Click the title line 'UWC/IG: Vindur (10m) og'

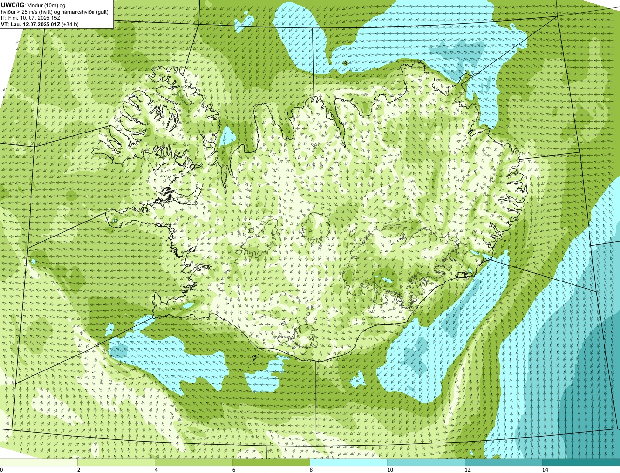tap(33, 5)
